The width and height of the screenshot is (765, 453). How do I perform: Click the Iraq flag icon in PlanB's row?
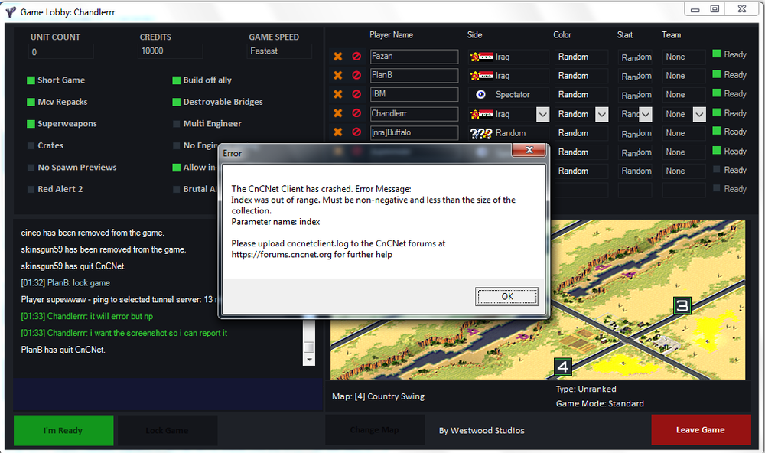[481, 76]
